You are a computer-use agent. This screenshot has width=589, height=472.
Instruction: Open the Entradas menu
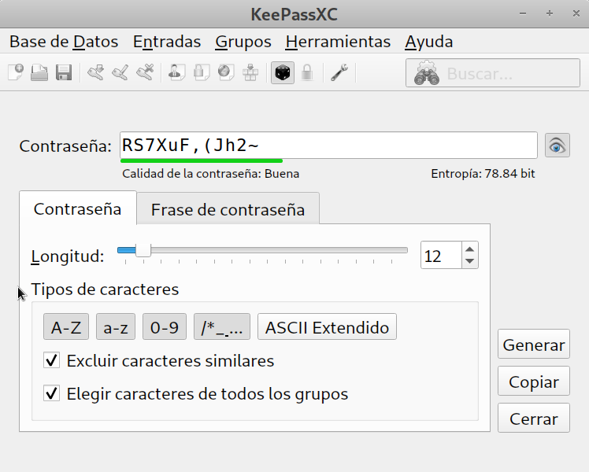pos(167,41)
